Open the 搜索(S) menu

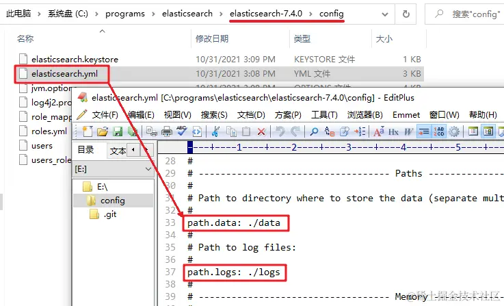pyautogui.click(x=214, y=115)
